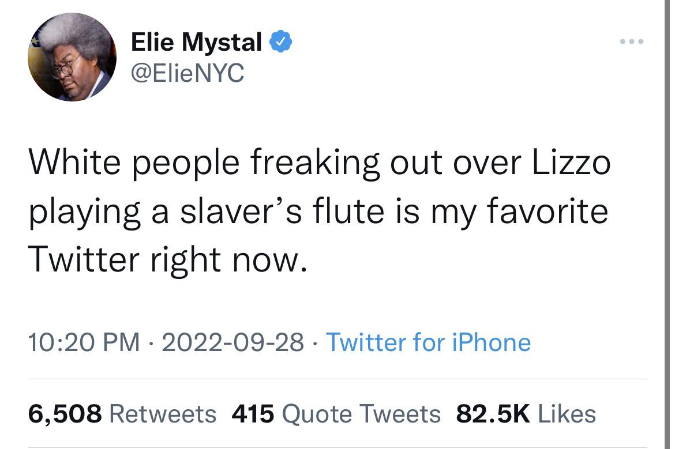Viewport: 675px width, 449px height.
Task: Click the Quote Tweets label
Action: pos(362,413)
